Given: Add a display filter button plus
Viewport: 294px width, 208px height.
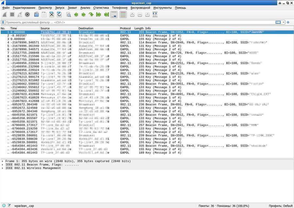Looking at the screenshot, I should [x=288, y=22].
